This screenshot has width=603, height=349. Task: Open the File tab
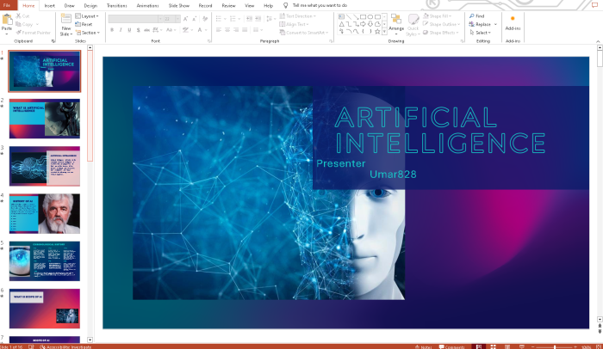(x=7, y=5)
